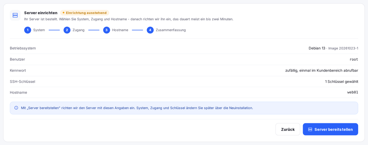The width and height of the screenshot is (368, 145).
Task: Click Server bereitstellen button
Action: pyautogui.click(x=330, y=129)
